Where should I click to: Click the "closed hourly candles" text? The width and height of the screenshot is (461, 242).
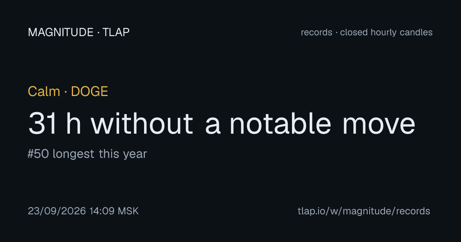(386, 33)
